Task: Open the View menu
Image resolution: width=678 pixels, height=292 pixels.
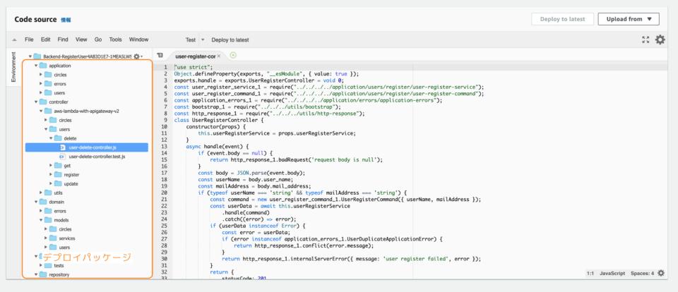Action: [x=81, y=39]
